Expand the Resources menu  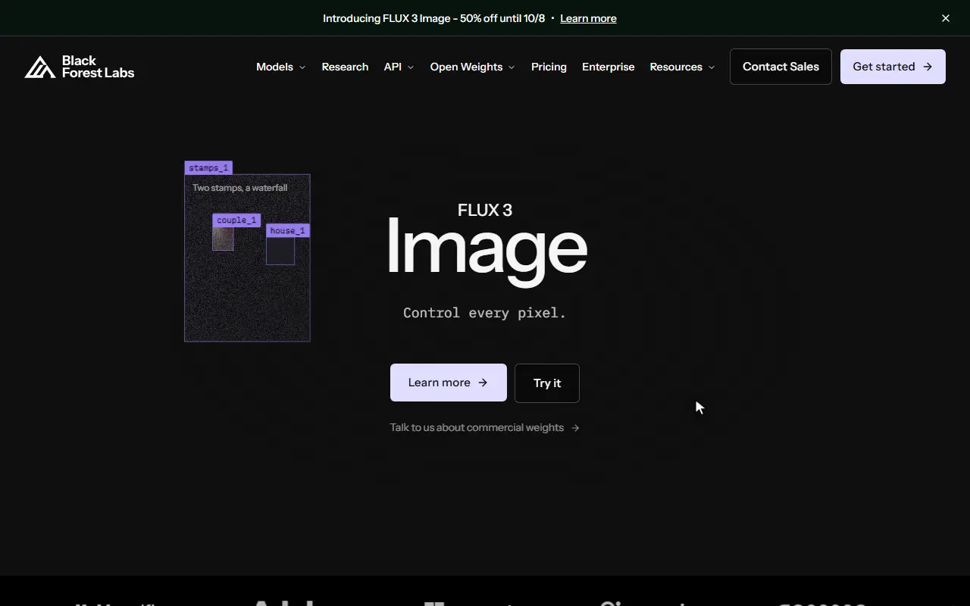coord(682,67)
